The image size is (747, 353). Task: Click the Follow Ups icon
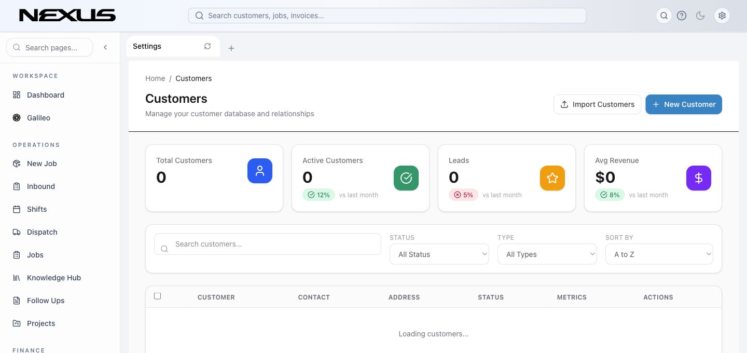(x=17, y=301)
